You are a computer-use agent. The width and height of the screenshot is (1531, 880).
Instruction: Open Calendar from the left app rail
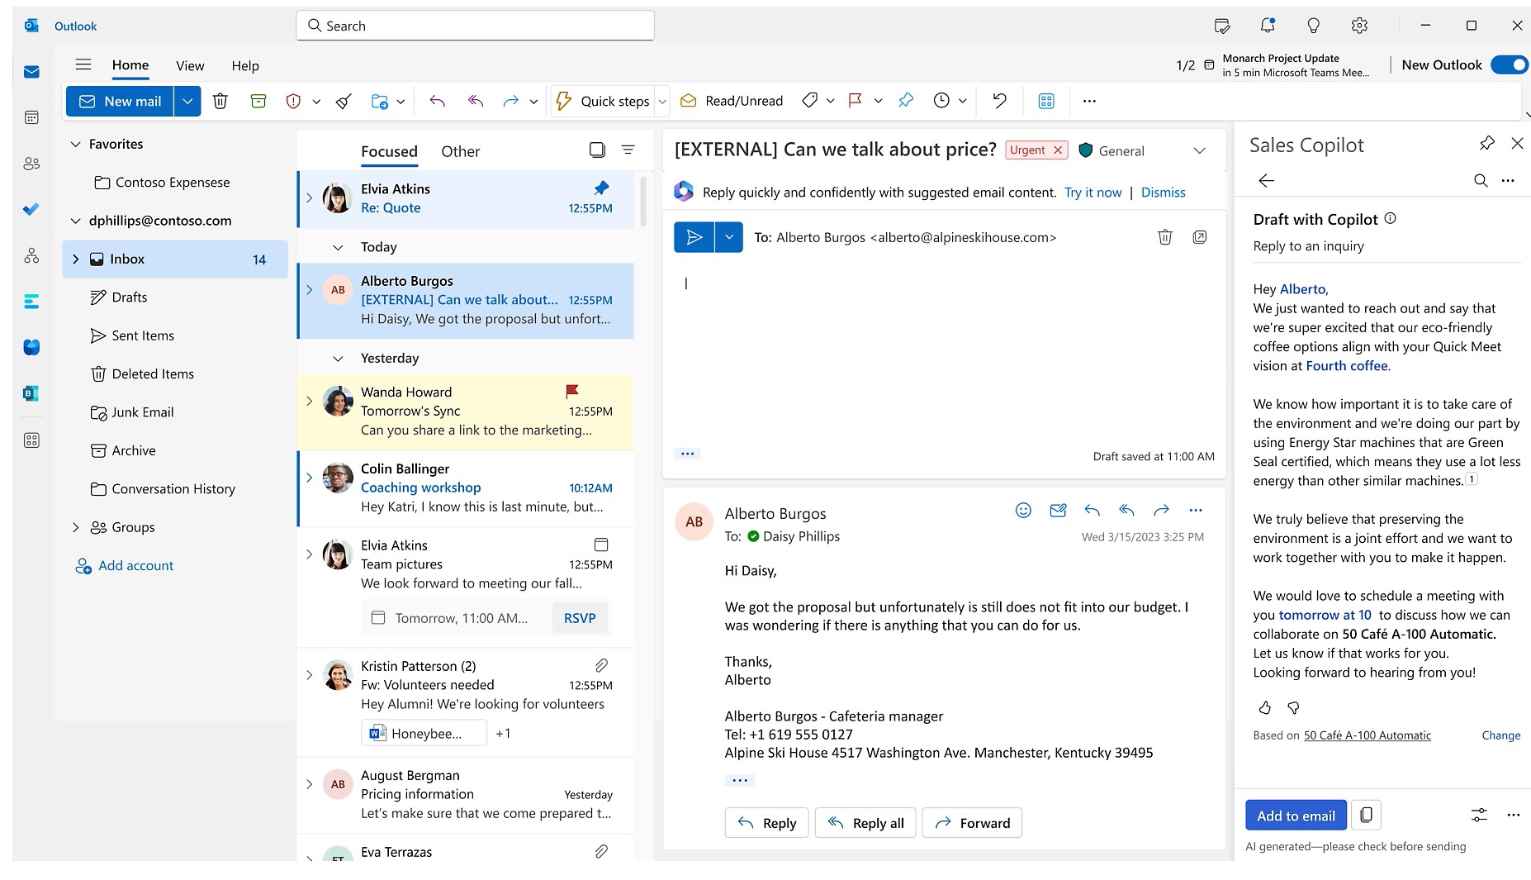[x=31, y=117]
